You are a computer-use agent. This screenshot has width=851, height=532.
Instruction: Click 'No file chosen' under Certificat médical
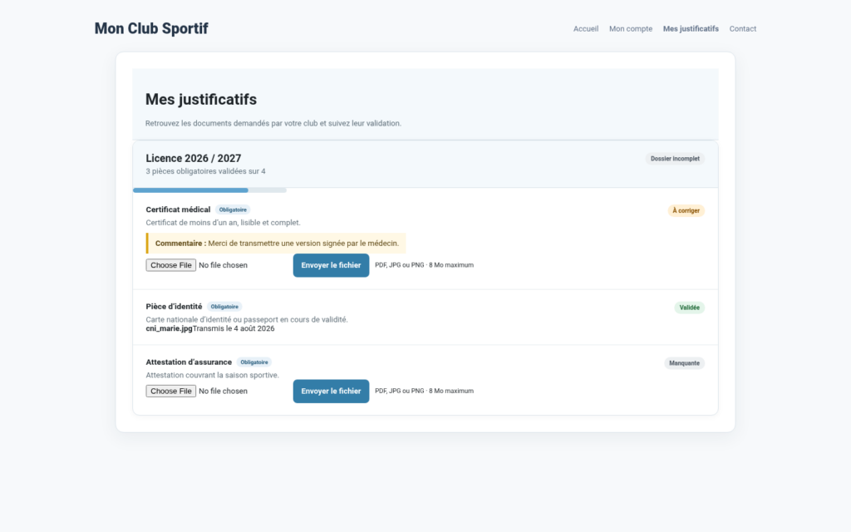click(223, 265)
